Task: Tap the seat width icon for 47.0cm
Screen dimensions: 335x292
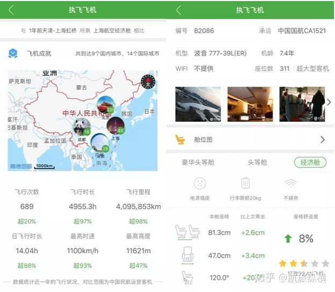Action: tap(187, 255)
